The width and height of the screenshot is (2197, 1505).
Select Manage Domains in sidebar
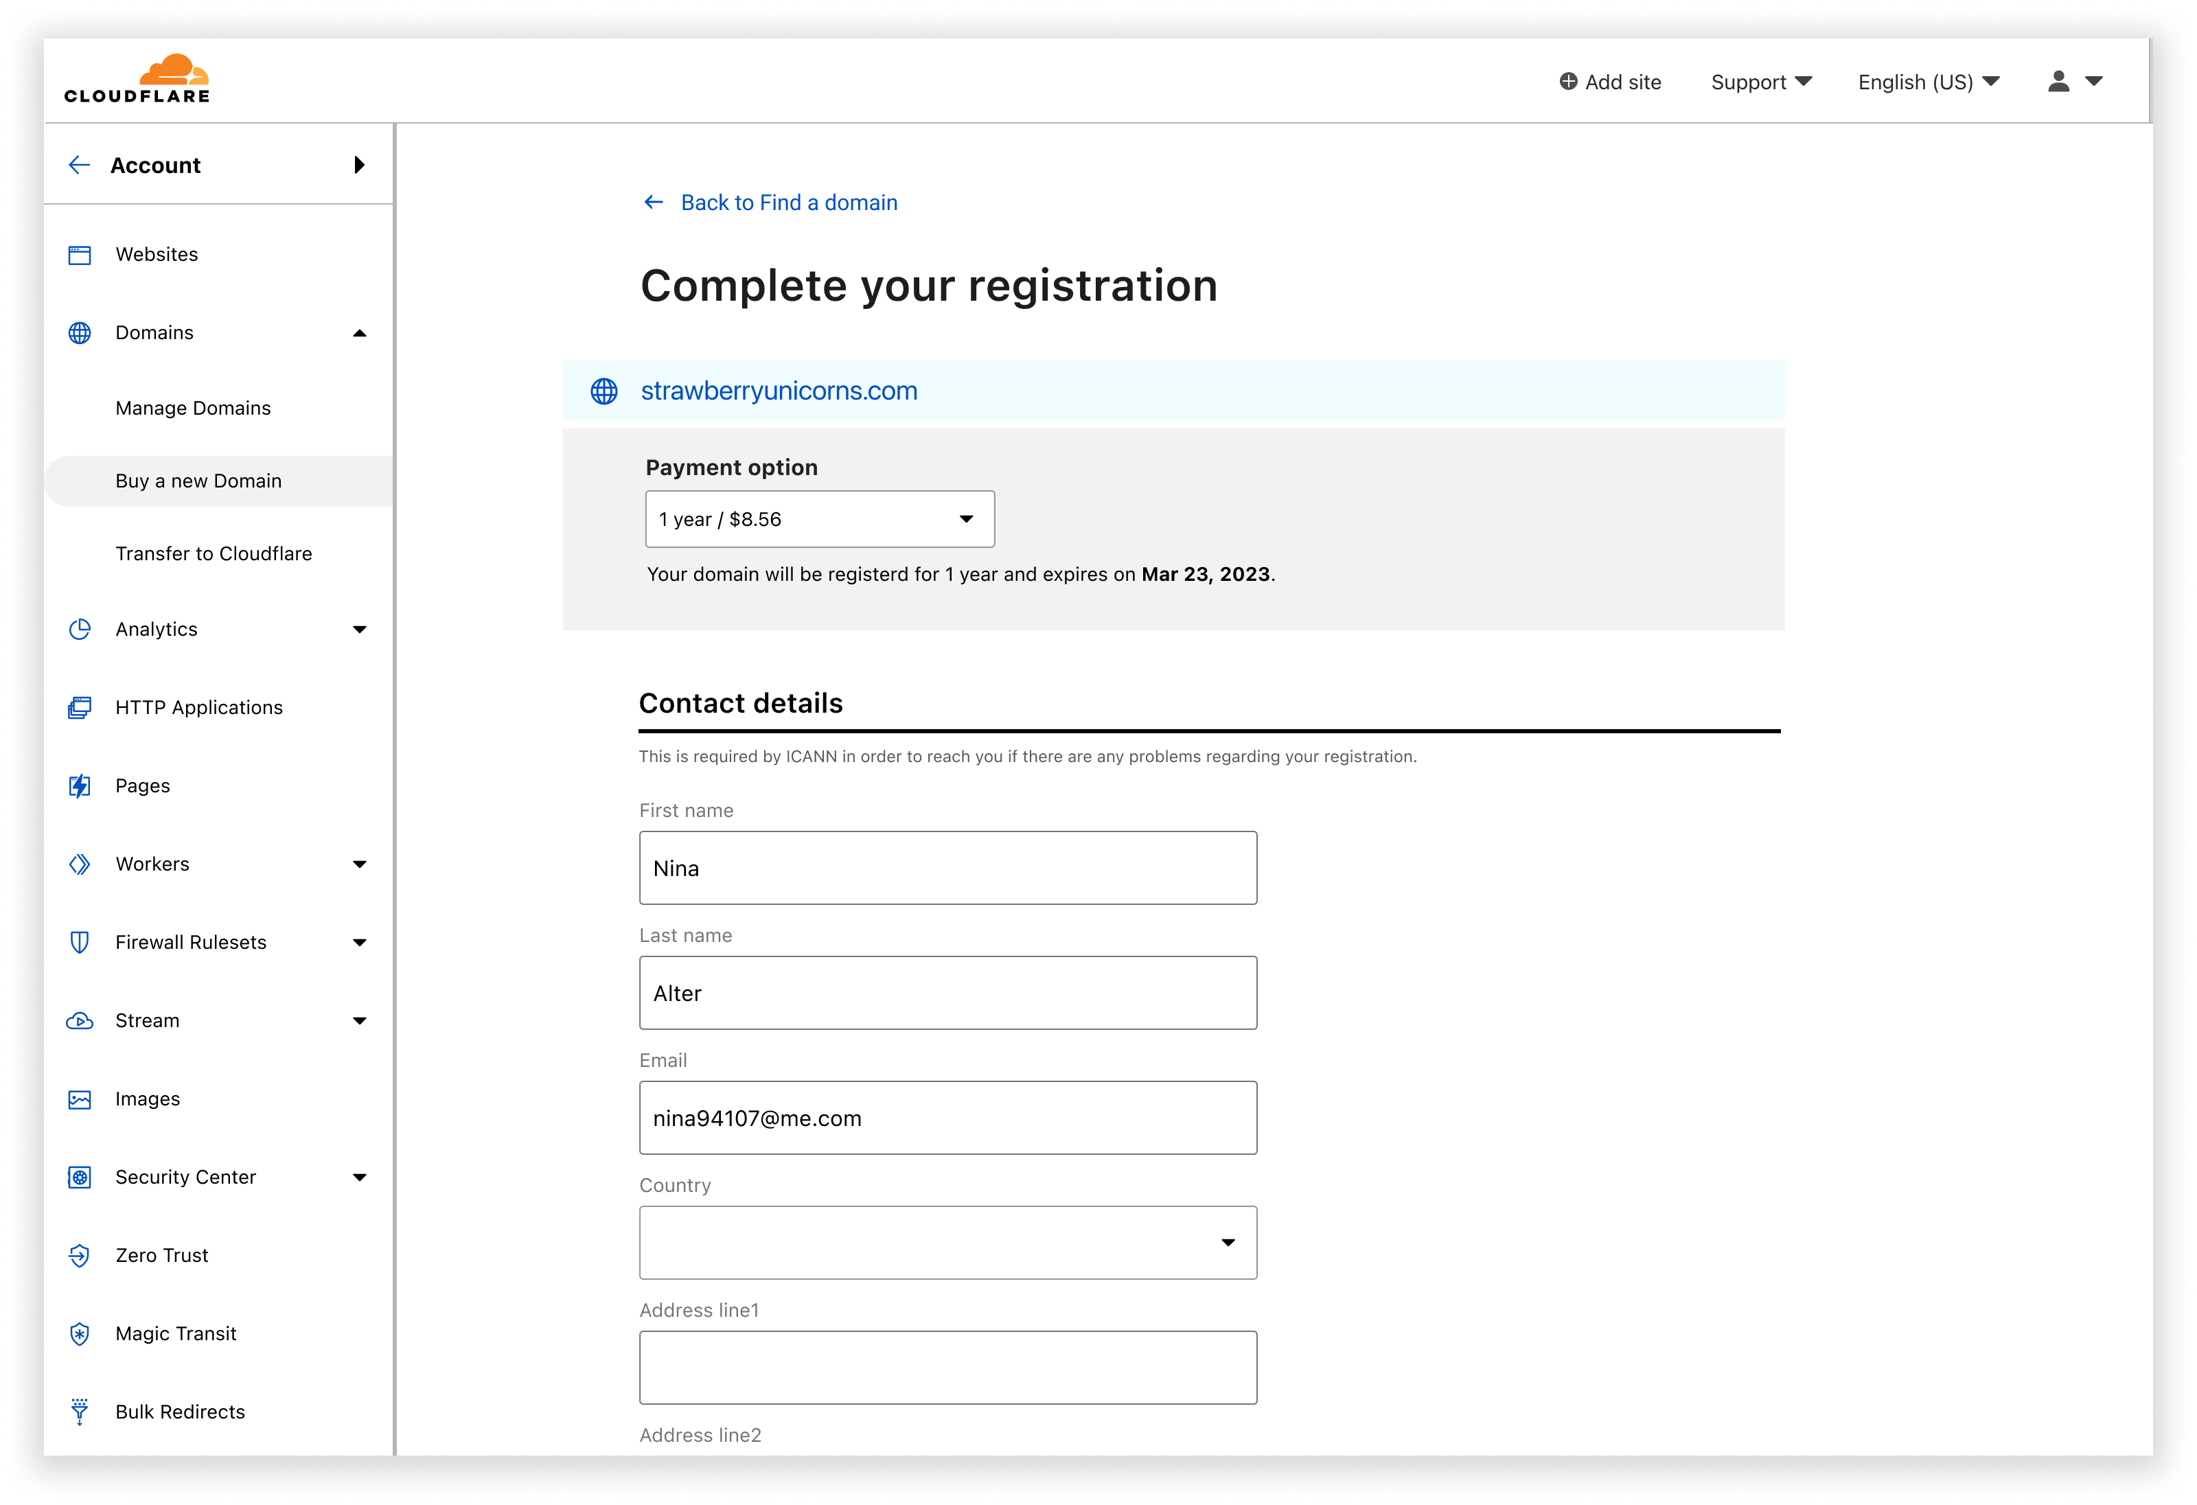click(193, 409)
